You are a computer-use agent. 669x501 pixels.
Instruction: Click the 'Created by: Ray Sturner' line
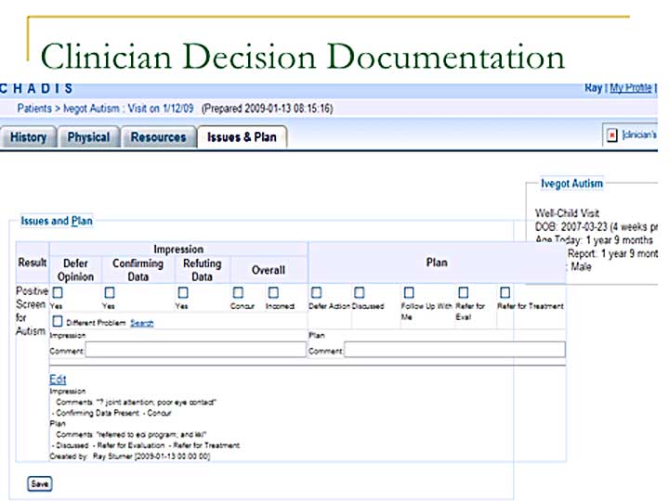[130, 456]
